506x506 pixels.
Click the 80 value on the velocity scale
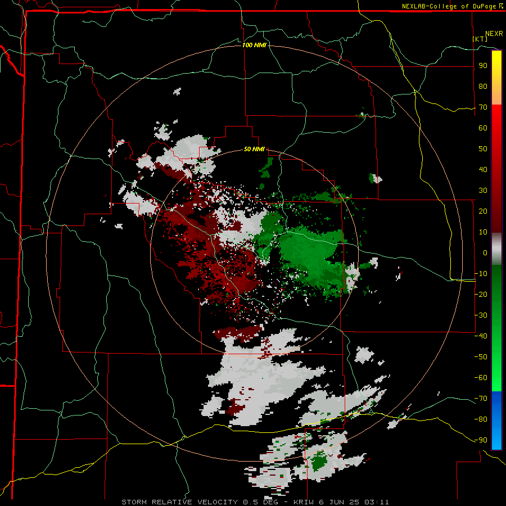(x=483, y=86)
